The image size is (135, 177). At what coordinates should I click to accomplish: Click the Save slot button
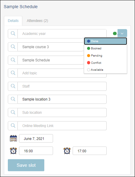pos(26,165)
